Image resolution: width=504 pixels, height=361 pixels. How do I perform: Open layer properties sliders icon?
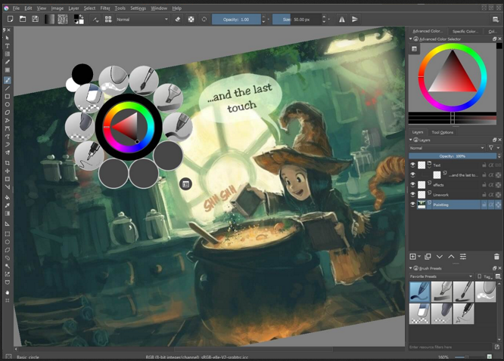tap(462, 257)
